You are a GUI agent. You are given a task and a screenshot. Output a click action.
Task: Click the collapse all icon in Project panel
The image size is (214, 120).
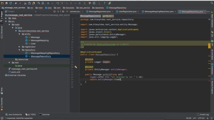tap(58, 12)
